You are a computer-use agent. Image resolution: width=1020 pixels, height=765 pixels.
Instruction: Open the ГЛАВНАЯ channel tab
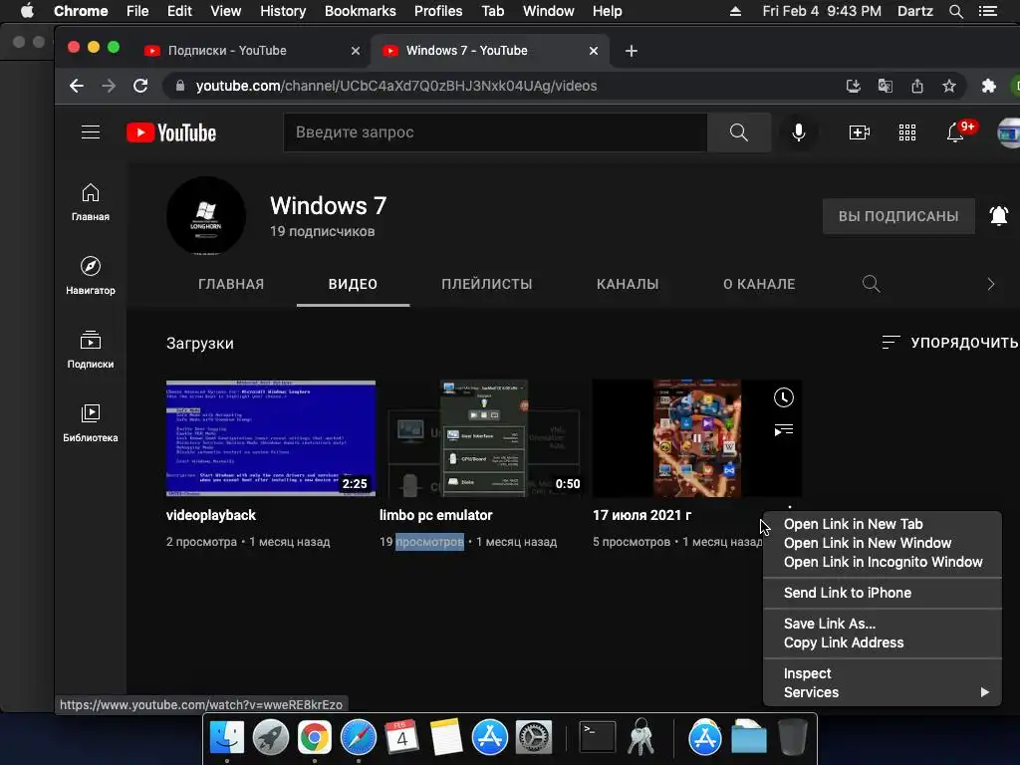pyautogui.click(x=231, y=284)
